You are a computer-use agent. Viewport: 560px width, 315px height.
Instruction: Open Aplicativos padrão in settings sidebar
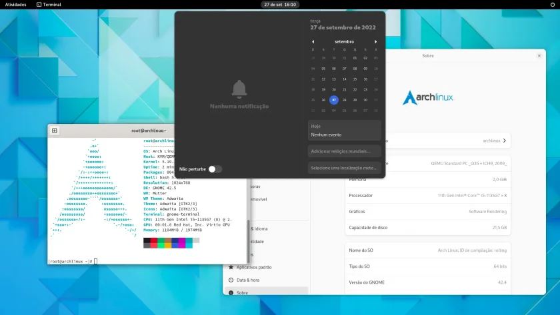coord(267,267)
